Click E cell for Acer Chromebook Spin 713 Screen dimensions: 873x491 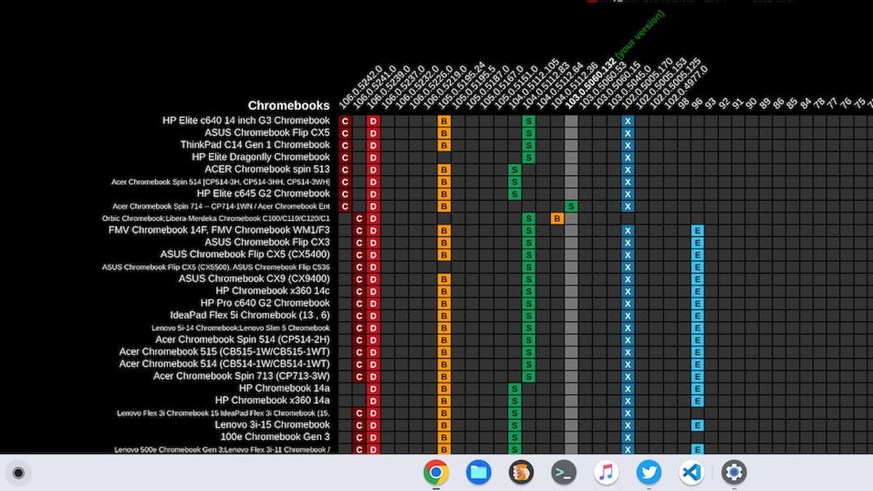tap(698, 376)
